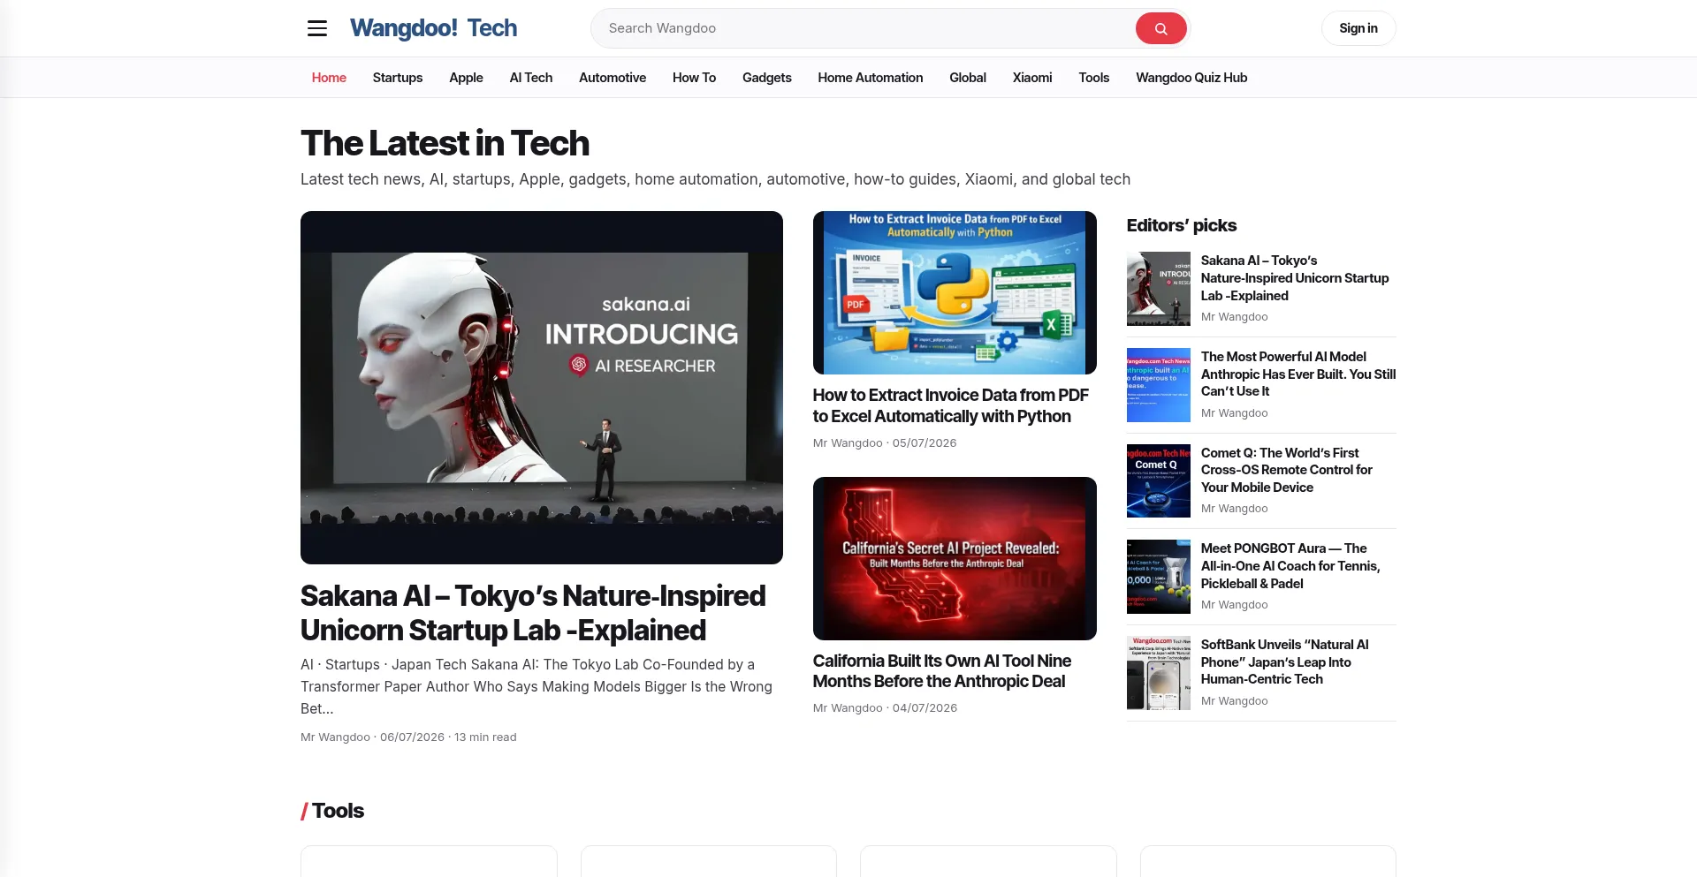Open the AI Tech nav item
The image size is (1697, 877).
[531, 78]
